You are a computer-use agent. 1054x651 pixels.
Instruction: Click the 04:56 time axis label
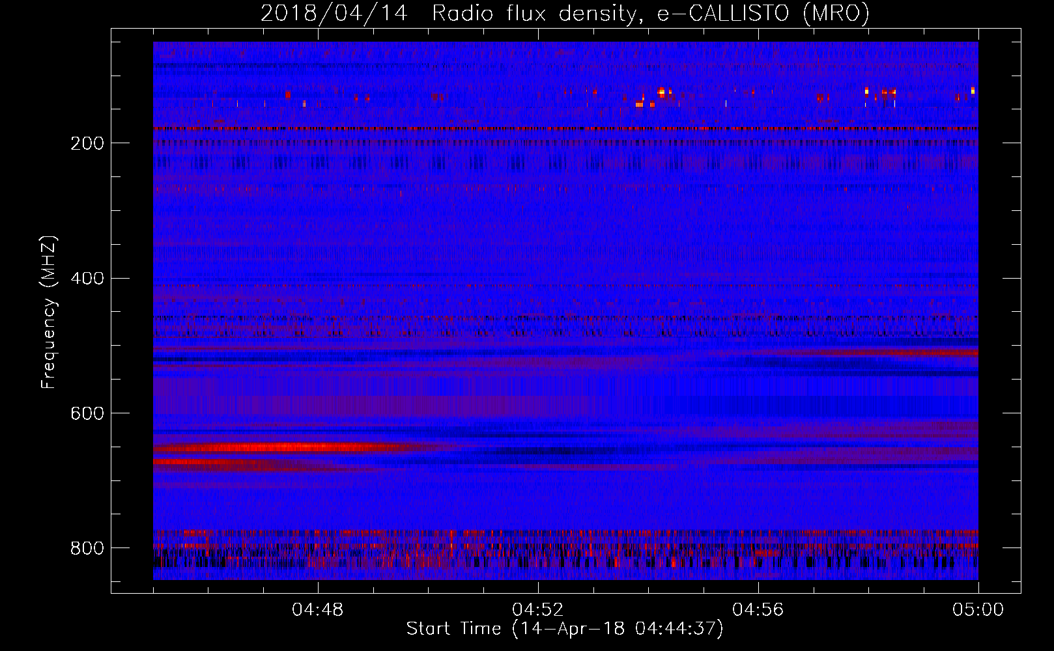click(758, 610)
